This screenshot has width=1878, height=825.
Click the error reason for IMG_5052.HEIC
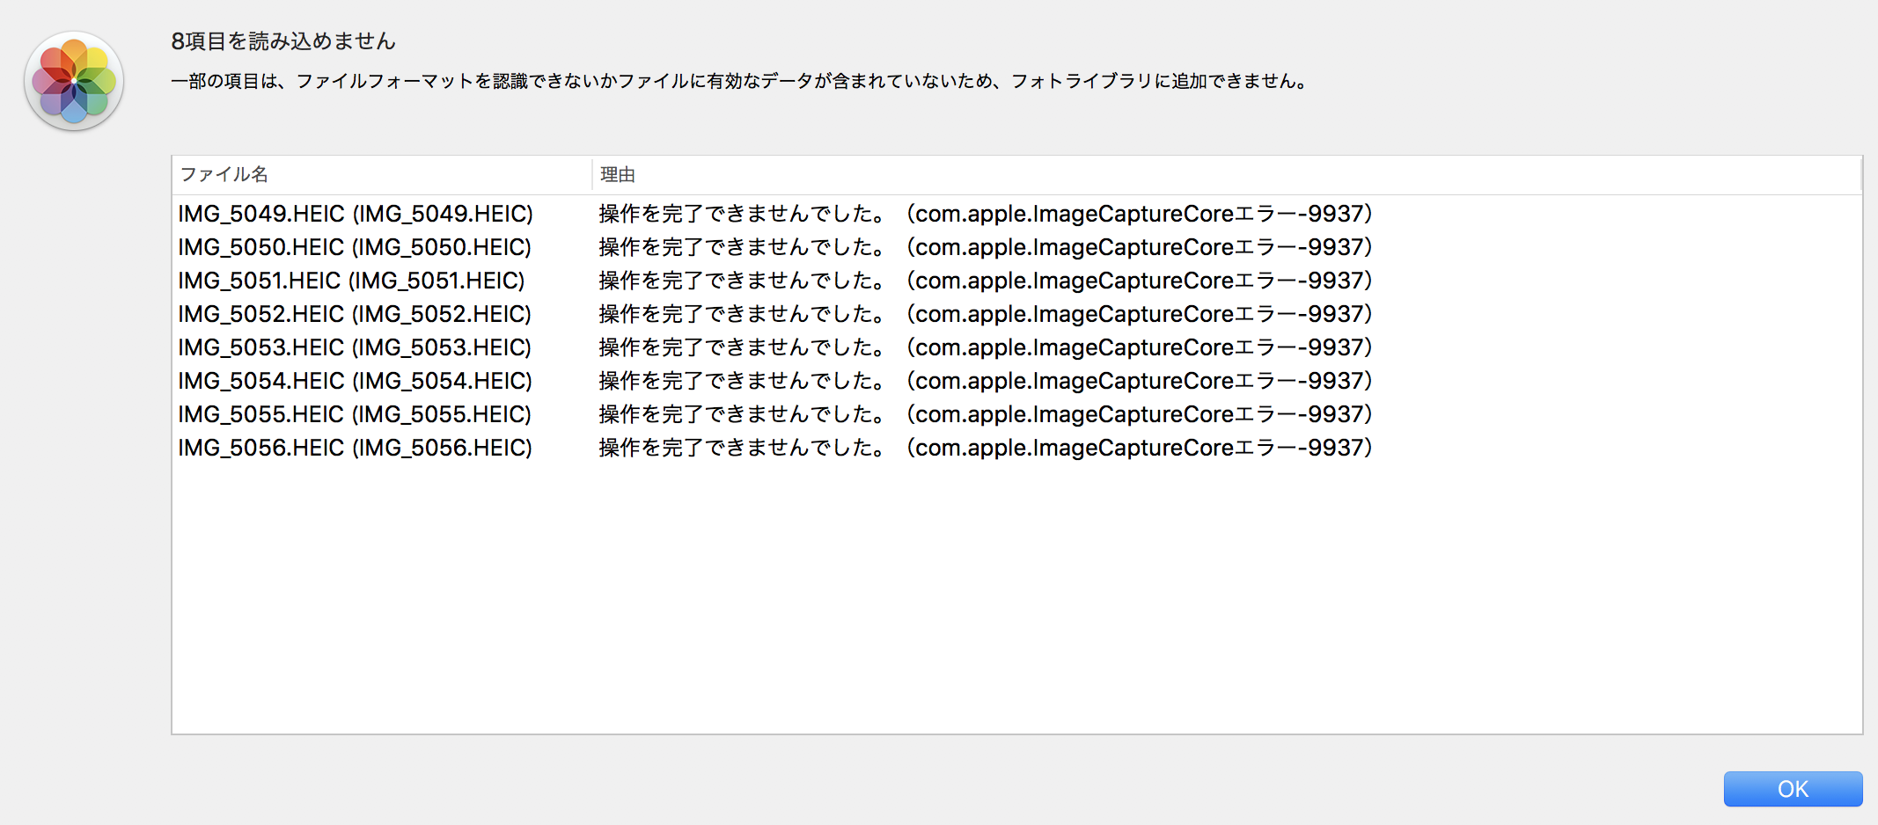coord(985,314)
